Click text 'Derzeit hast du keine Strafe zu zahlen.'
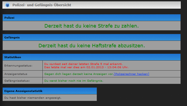Screen dimensions: 187x106 (92, 26)
